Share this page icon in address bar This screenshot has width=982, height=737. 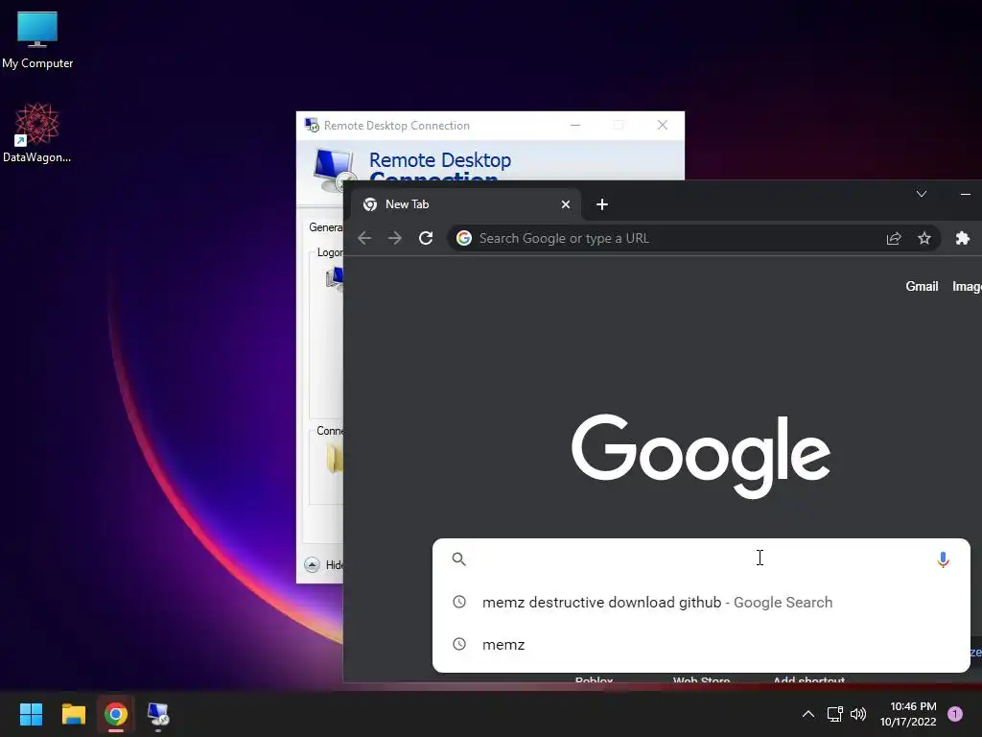tap(894, 238)
